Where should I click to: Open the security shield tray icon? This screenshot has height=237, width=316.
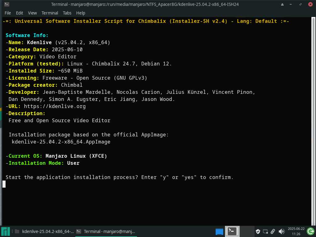[x=258, y=231]
